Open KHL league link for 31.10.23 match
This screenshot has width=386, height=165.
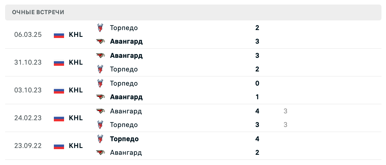click(x=76, y=62)
